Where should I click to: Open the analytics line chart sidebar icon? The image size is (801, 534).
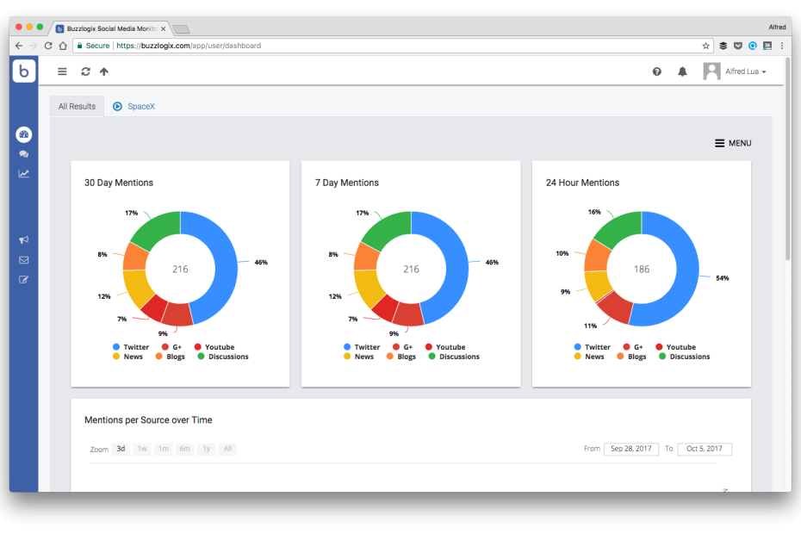(x=24, y=174)
